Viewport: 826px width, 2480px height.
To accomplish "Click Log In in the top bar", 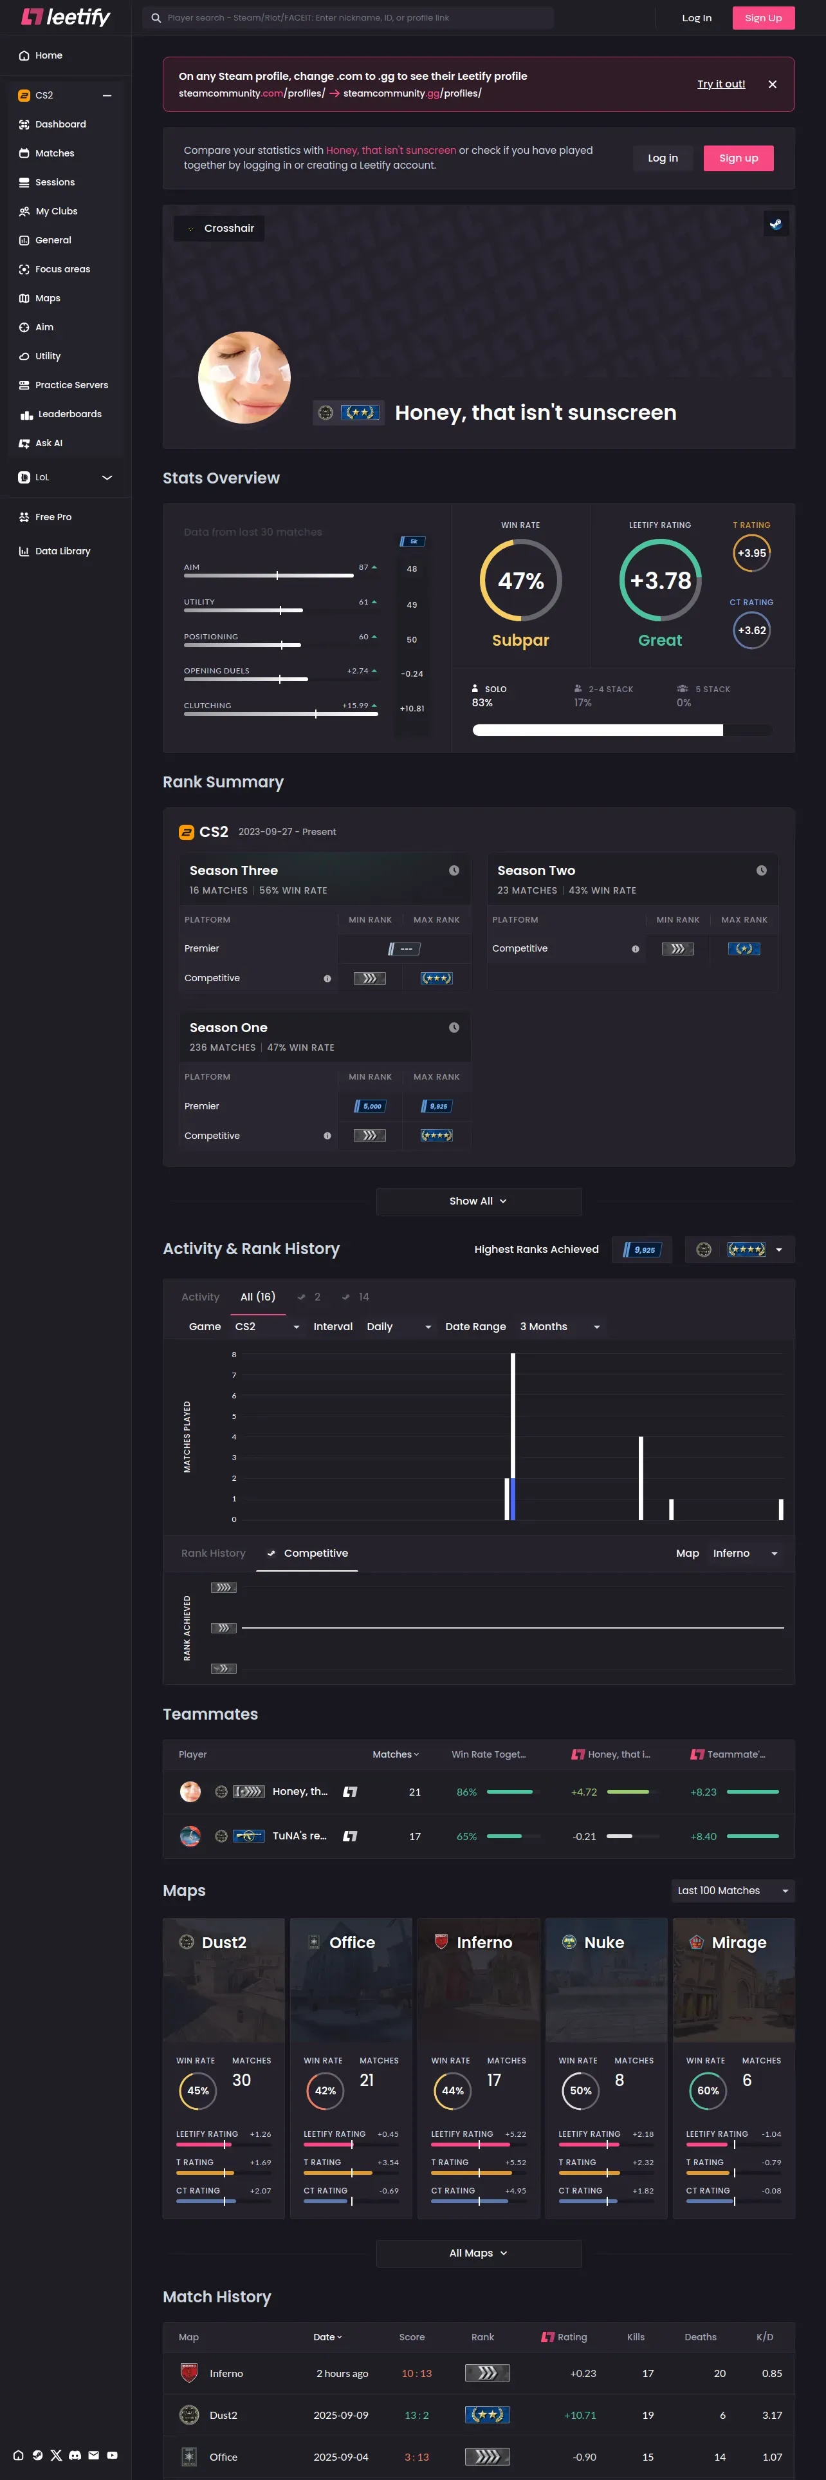I will [x=697, y=17].
